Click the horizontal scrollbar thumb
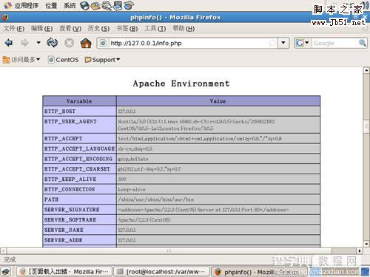This screenshot has width=370, height=277. (x=169, y=250)
